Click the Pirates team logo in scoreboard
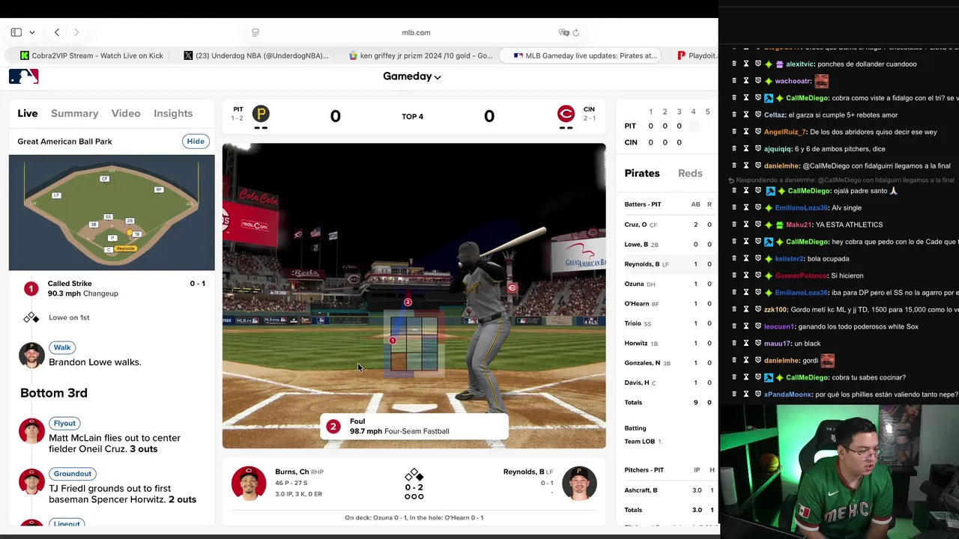The width and height of the screenshot is (959, 539). pyautogui.click(x=261, y=114)
